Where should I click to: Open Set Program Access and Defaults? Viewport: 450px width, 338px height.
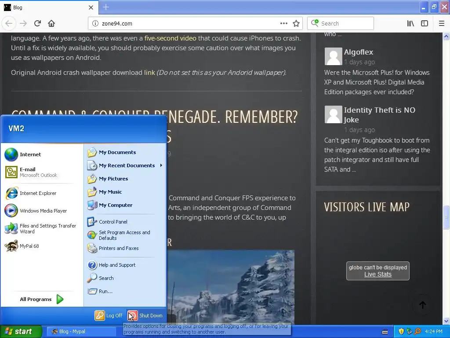[125, 235]
